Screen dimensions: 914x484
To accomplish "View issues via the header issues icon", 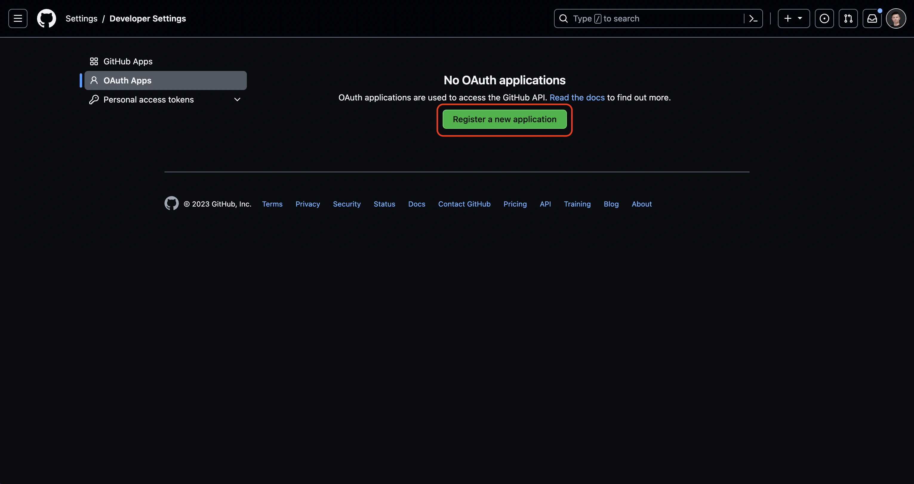I will 824,18.
